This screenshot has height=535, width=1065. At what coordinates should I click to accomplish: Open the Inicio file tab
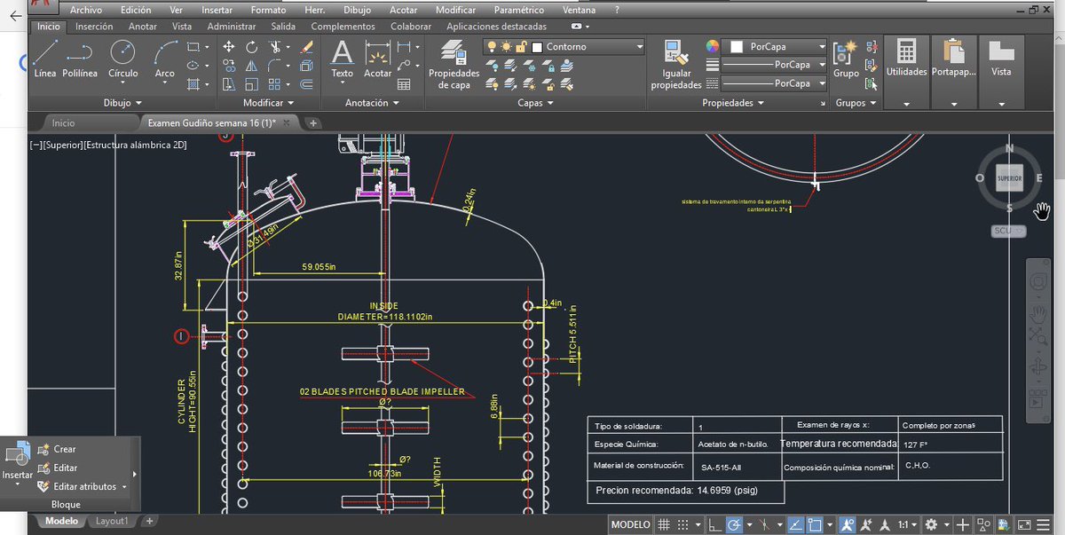click(64, 123)
